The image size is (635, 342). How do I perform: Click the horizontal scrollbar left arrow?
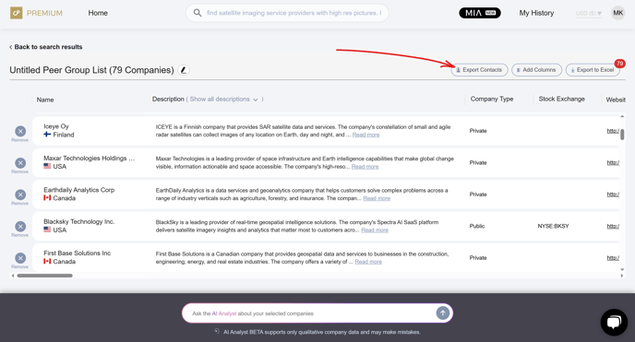(x=13, y=276)
